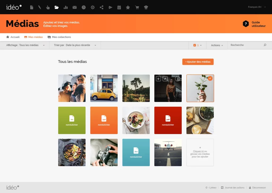Click the magnifying glass search icon
The height and width of the screenshot is (193, 272).
tap(265, 45)
